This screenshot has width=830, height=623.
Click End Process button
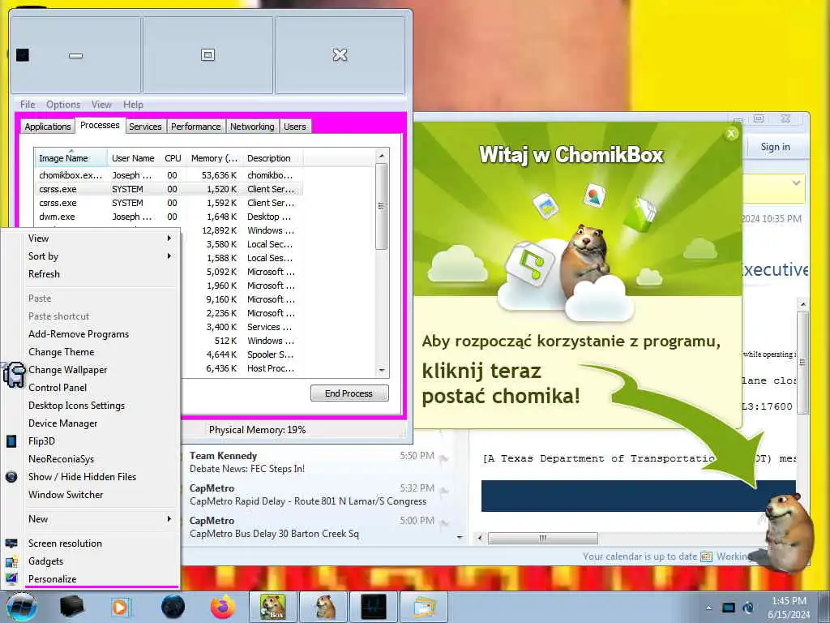349,393
